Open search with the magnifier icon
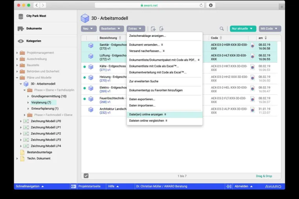 (x=222, y=29)
